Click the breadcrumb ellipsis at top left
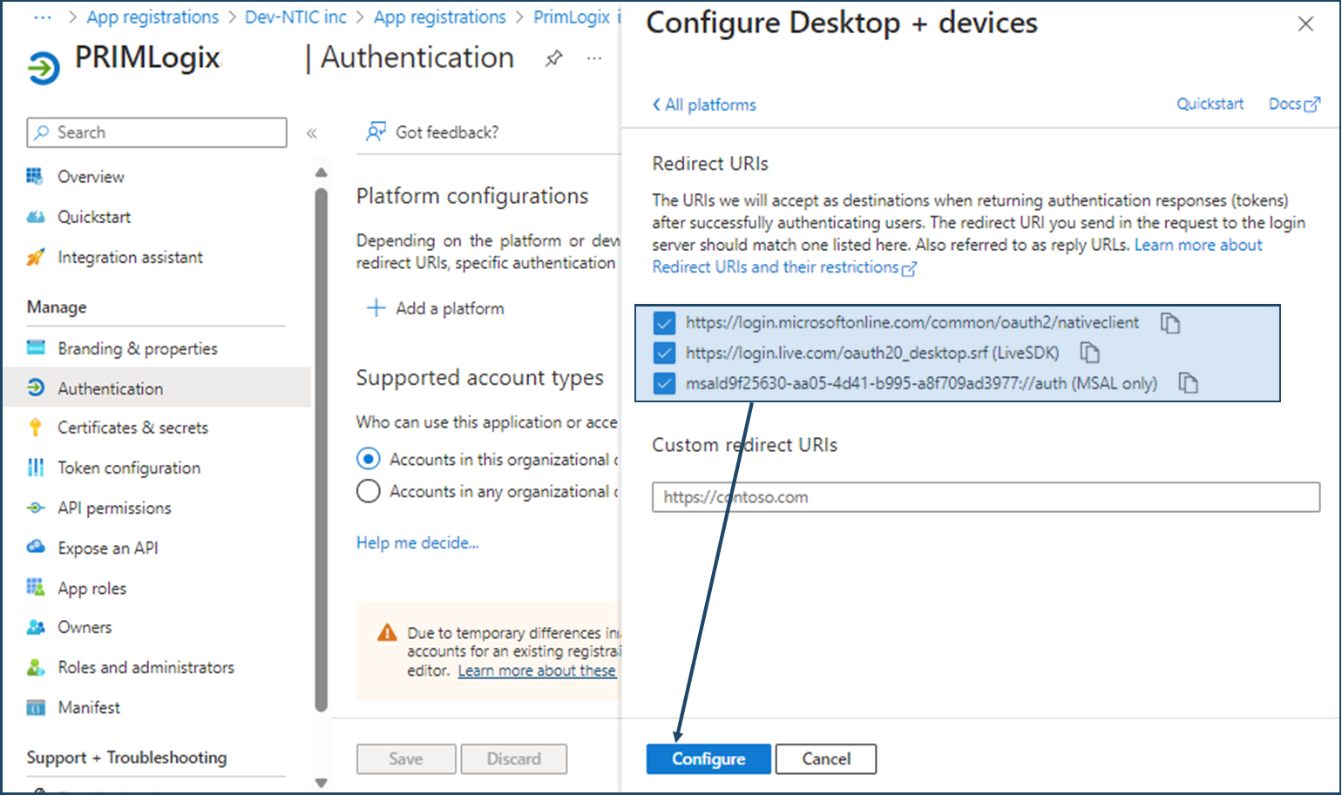This screenshot has width=1342, height=795. point(43,17)
